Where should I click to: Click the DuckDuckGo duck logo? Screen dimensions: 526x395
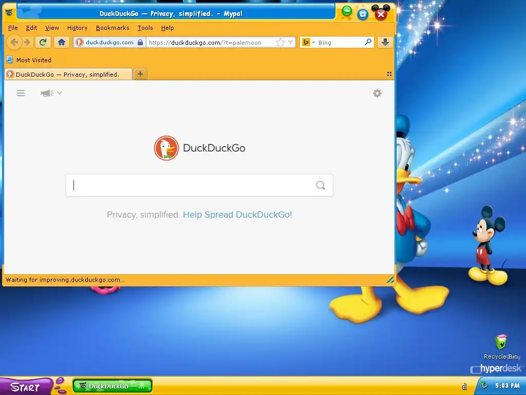point(166,148)
